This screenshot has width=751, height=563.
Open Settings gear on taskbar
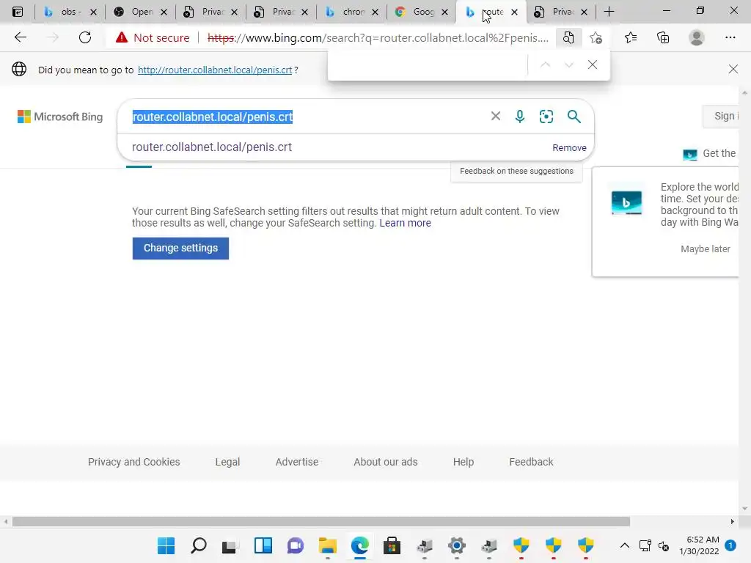456,545
